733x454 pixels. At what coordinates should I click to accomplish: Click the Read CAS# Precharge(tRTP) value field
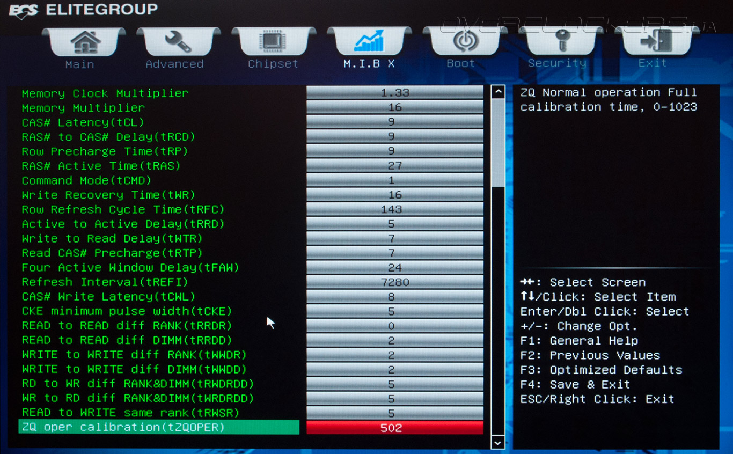[x=395, y=253]
